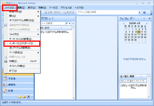Click the アドレス帳の検索 field
The height and width of the screenshot is (106, 154).
tap(108, 12)
